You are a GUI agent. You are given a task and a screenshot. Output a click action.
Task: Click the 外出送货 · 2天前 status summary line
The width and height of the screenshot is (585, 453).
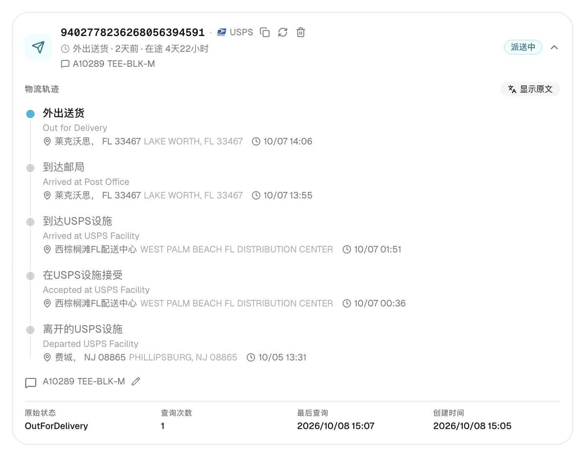point(140,48)
